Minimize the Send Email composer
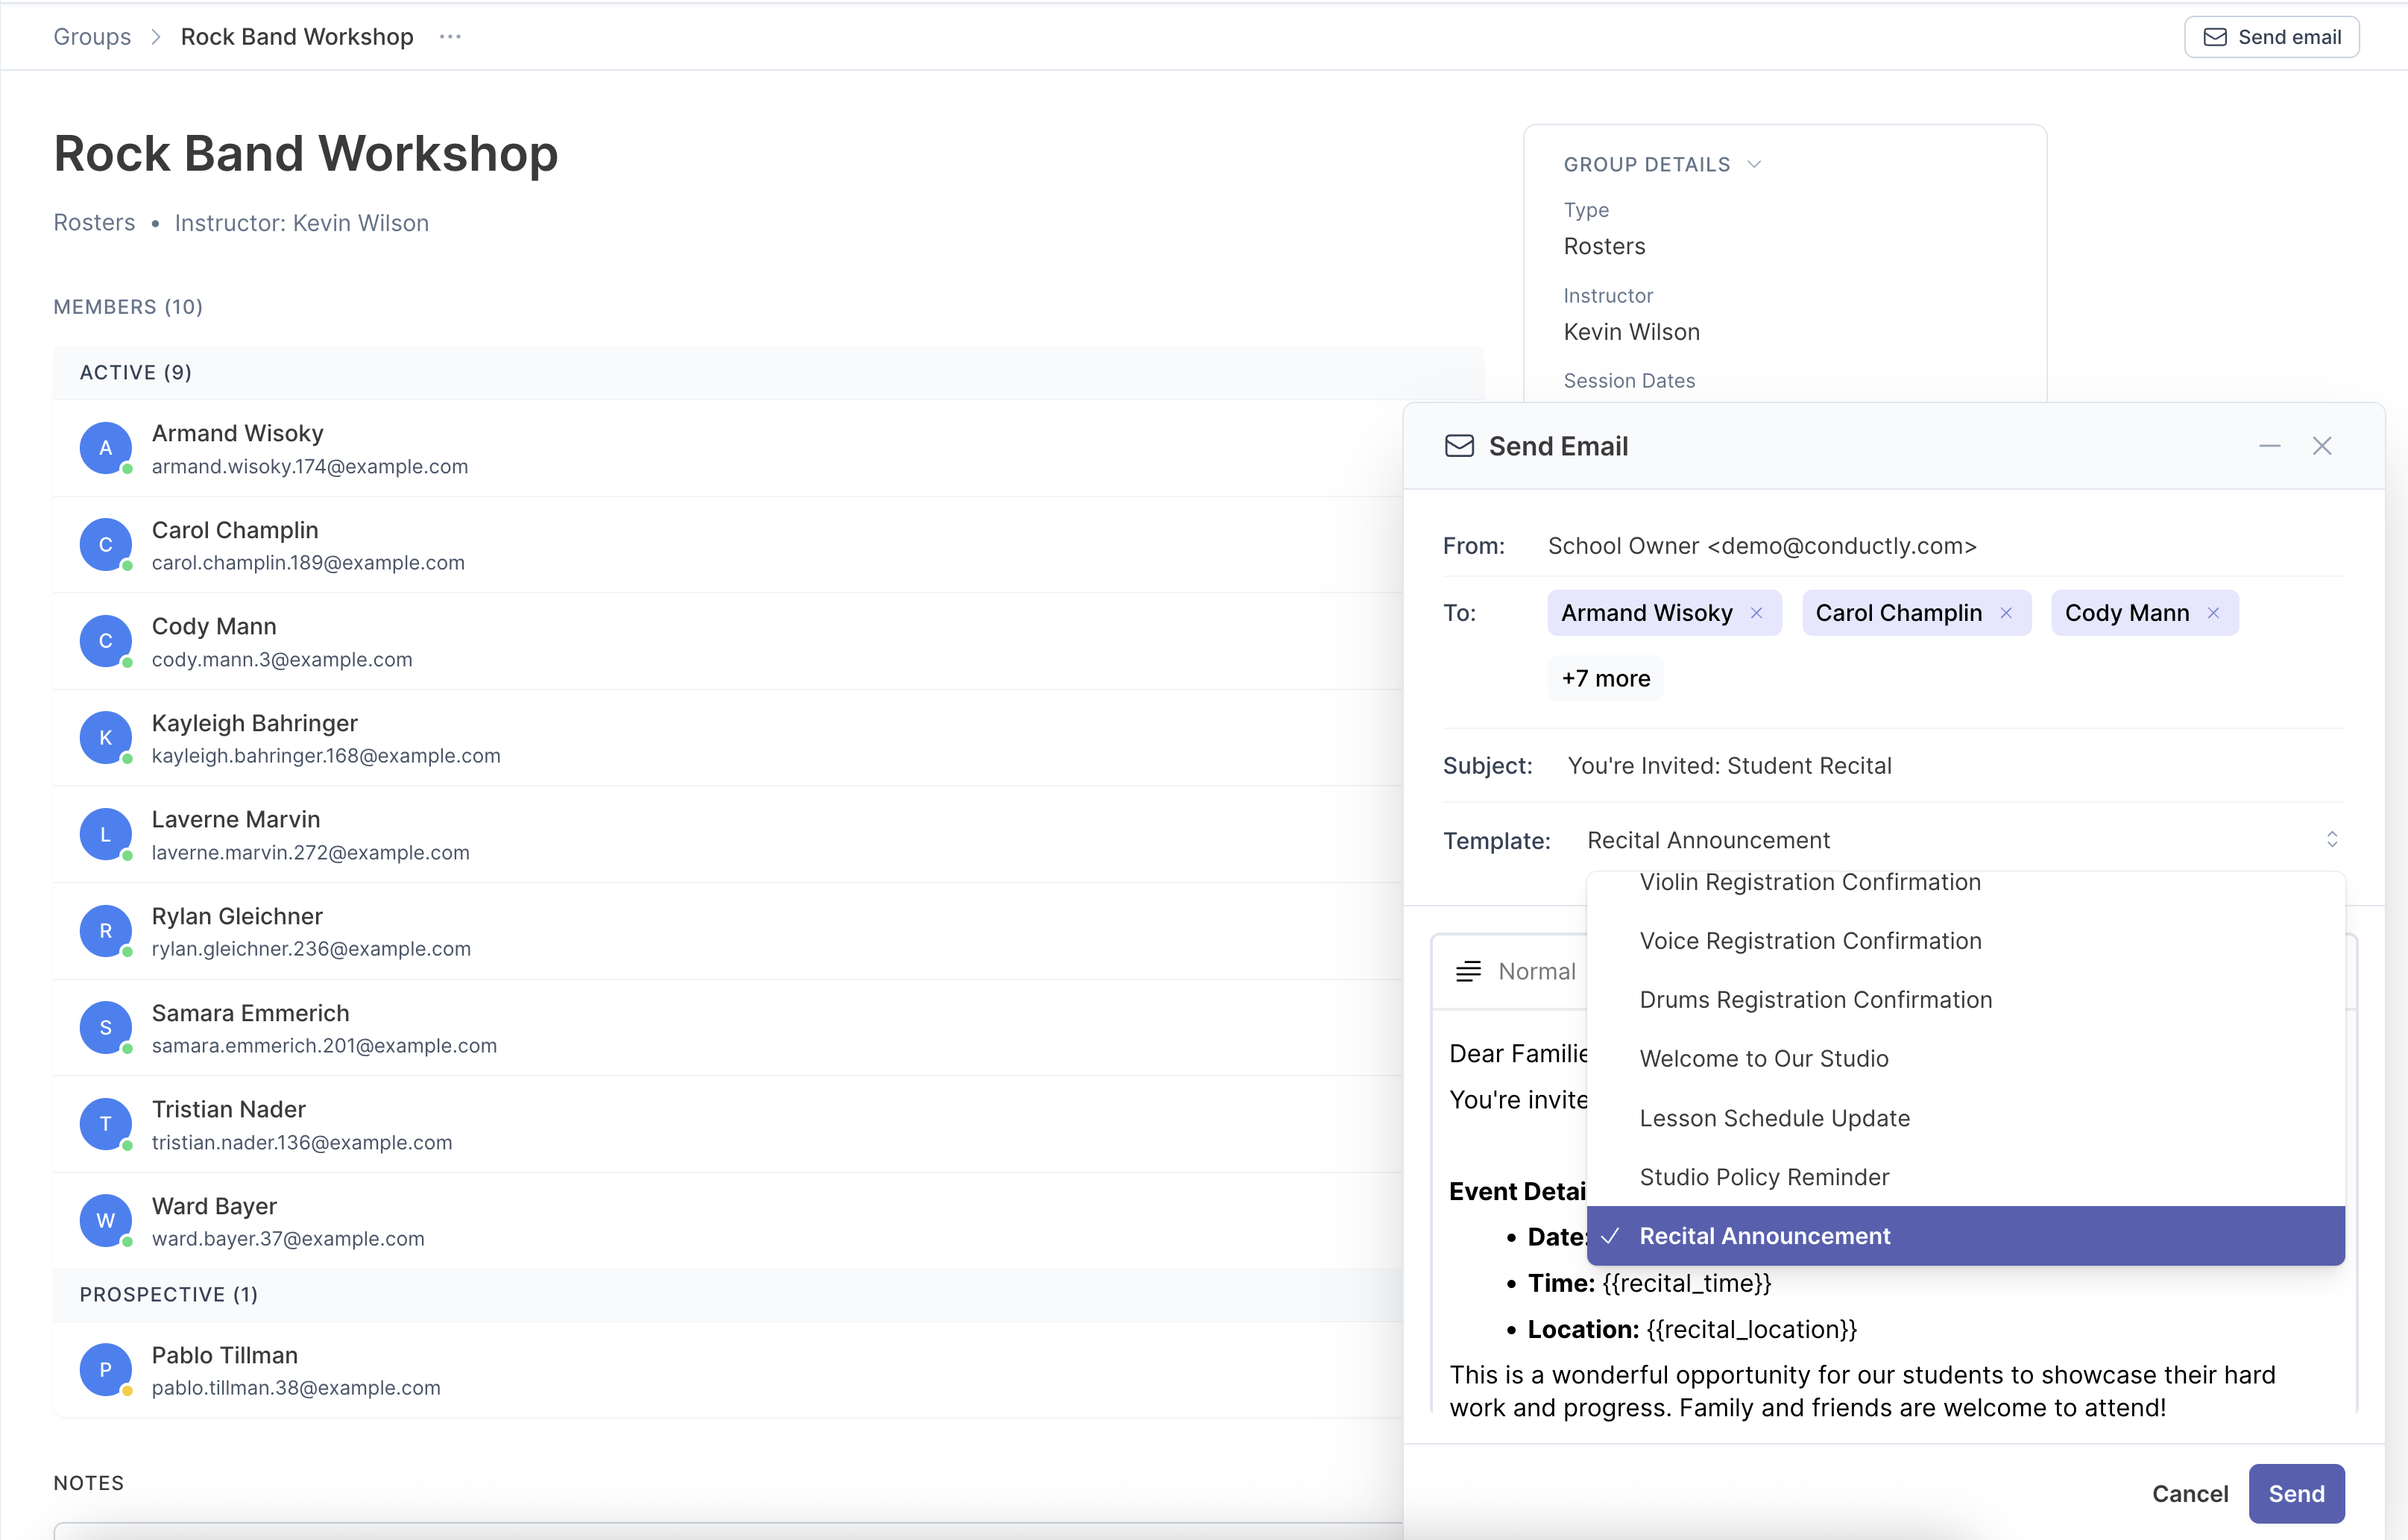 click(x=2270, y=446)
